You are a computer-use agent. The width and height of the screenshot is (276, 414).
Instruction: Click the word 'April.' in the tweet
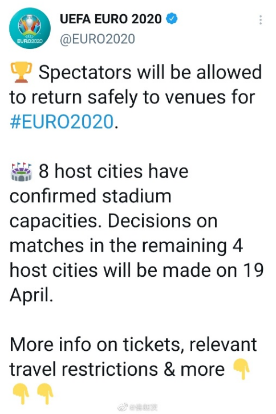[x=31, y=295]
